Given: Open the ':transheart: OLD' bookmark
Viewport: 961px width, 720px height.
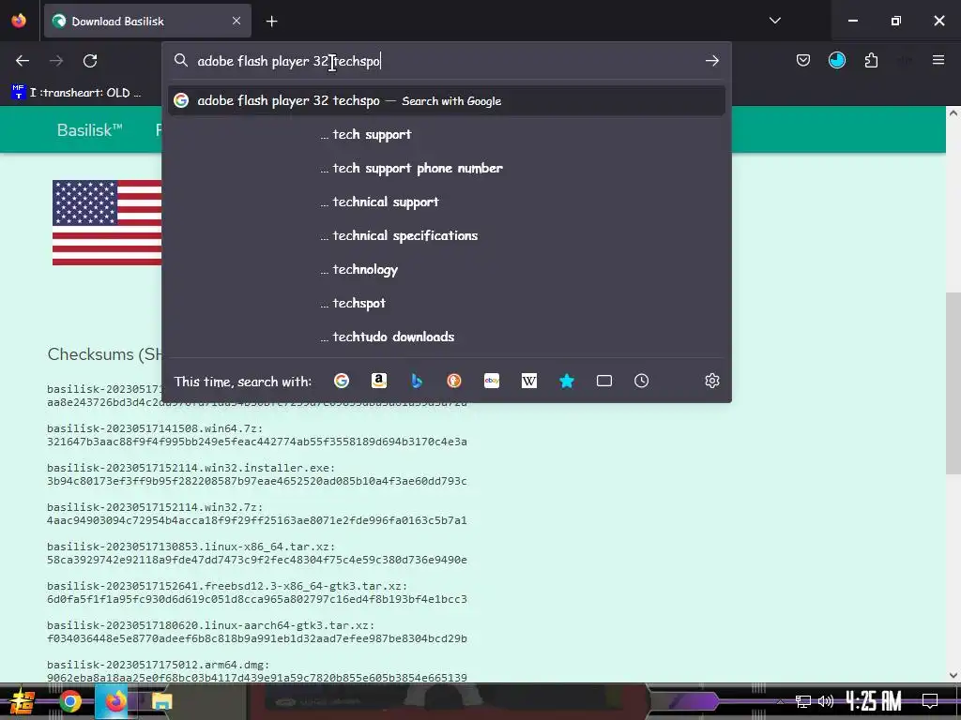Looking at the screenshot, I should click(76, 93).
